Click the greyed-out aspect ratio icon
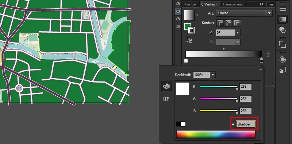Viewport: 292px width, 144px height. pos(211,42)
